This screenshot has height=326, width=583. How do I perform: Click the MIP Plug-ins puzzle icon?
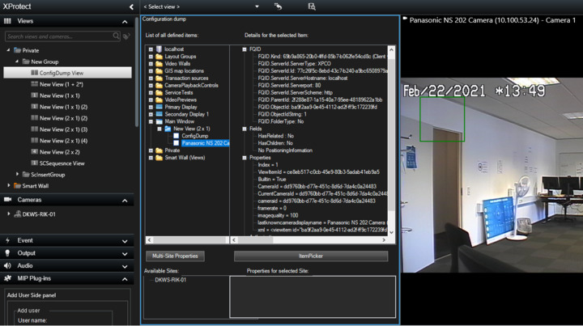8,278
